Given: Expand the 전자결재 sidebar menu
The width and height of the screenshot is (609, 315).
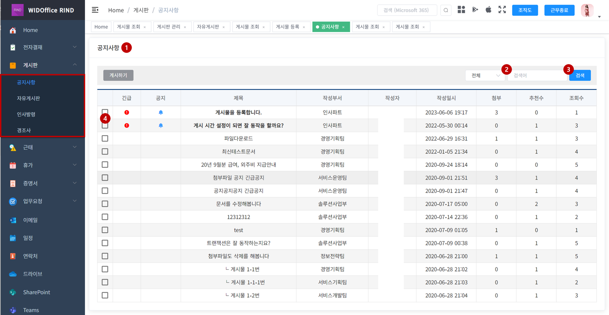Looking at the screenshot, I should tap(43, 47).
